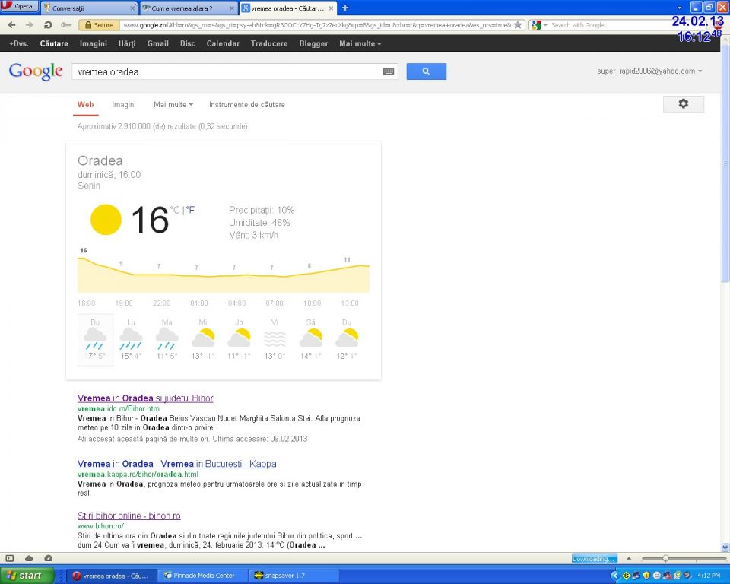Close the 'vremea oradea' tab
This screenshot has height=584, width=730.
[x=331, y=8]
